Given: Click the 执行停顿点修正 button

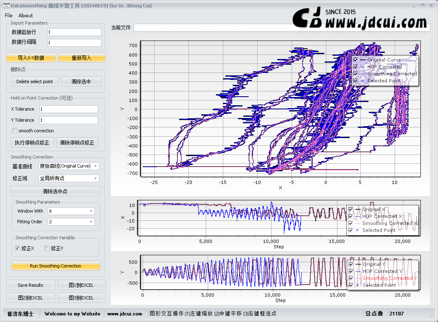Looking at the screenshot, I should pos(32,143).
